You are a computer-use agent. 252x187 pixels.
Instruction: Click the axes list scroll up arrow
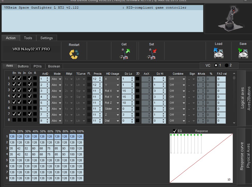click(234, 74)
